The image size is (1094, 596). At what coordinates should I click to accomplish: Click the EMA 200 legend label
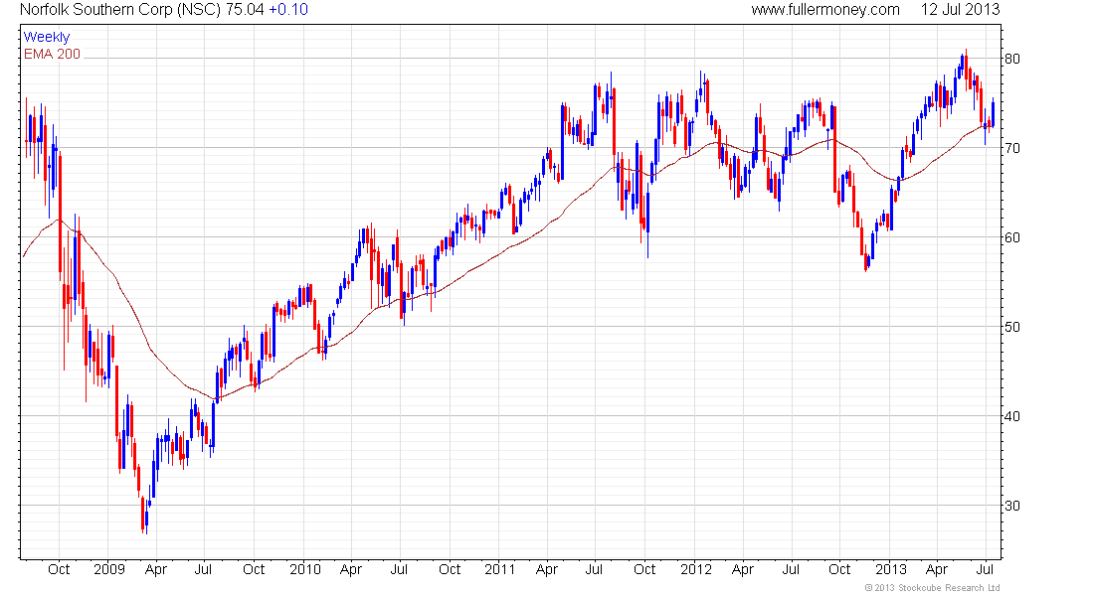click(53, 54)
